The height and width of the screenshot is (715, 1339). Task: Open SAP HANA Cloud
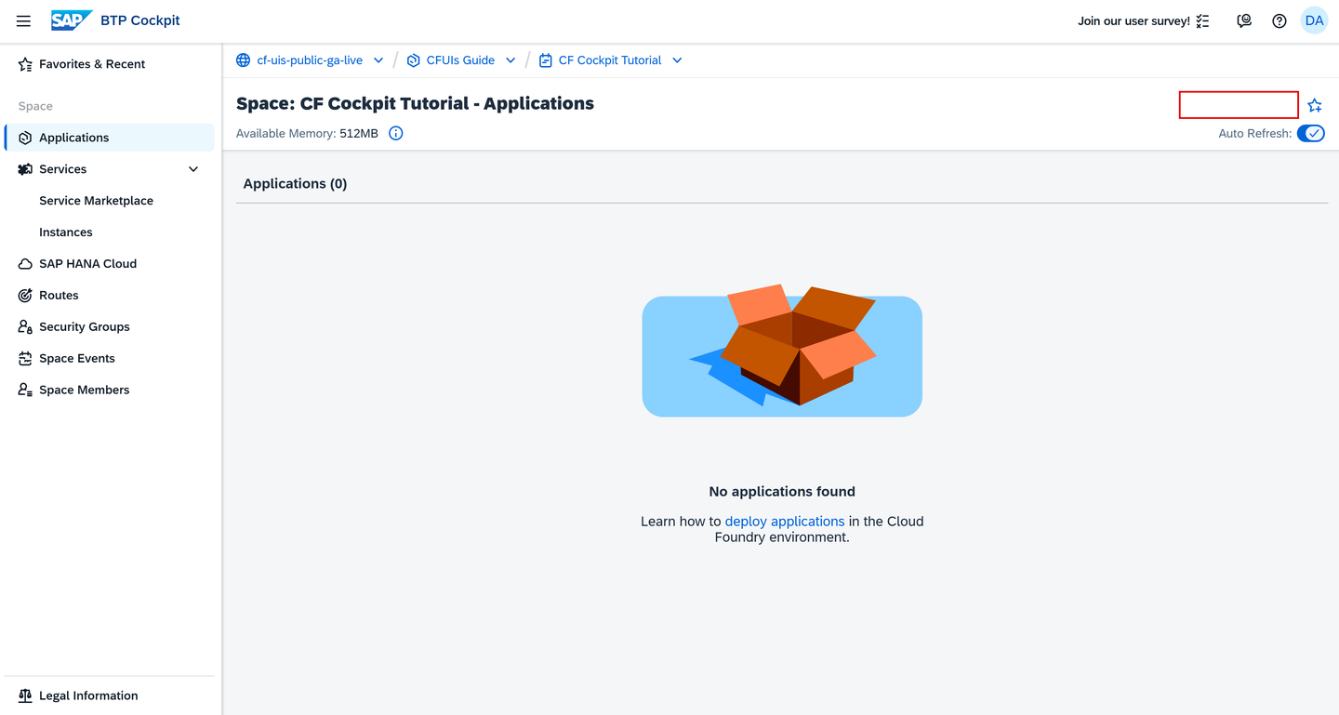point(110,264)
